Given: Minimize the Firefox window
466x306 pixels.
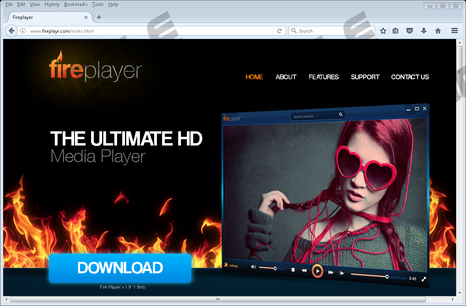Looking at the screenshot, I should coord(430,6).
